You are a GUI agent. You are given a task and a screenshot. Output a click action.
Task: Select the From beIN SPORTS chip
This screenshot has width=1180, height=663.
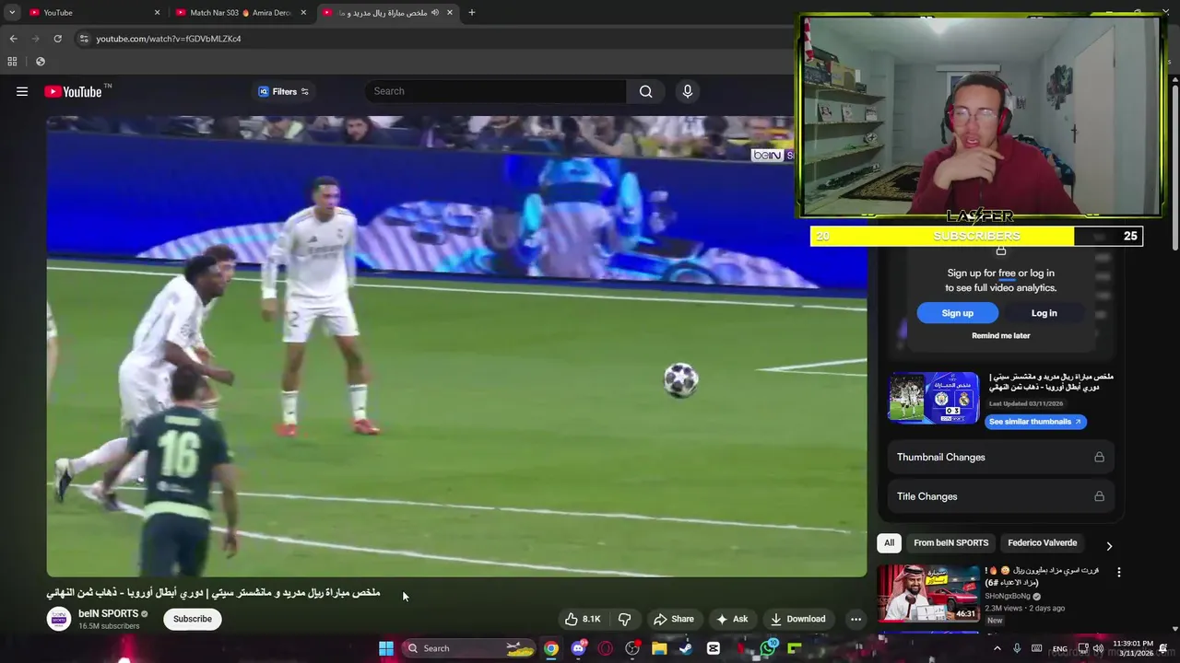coord(950,543)
